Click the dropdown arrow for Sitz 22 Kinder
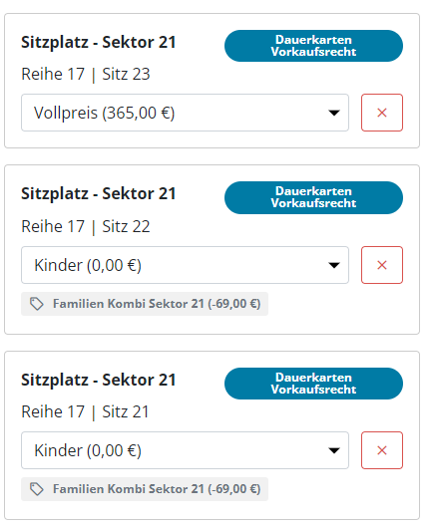The height and width of the screenshot is (530, 432). (334, 265)
